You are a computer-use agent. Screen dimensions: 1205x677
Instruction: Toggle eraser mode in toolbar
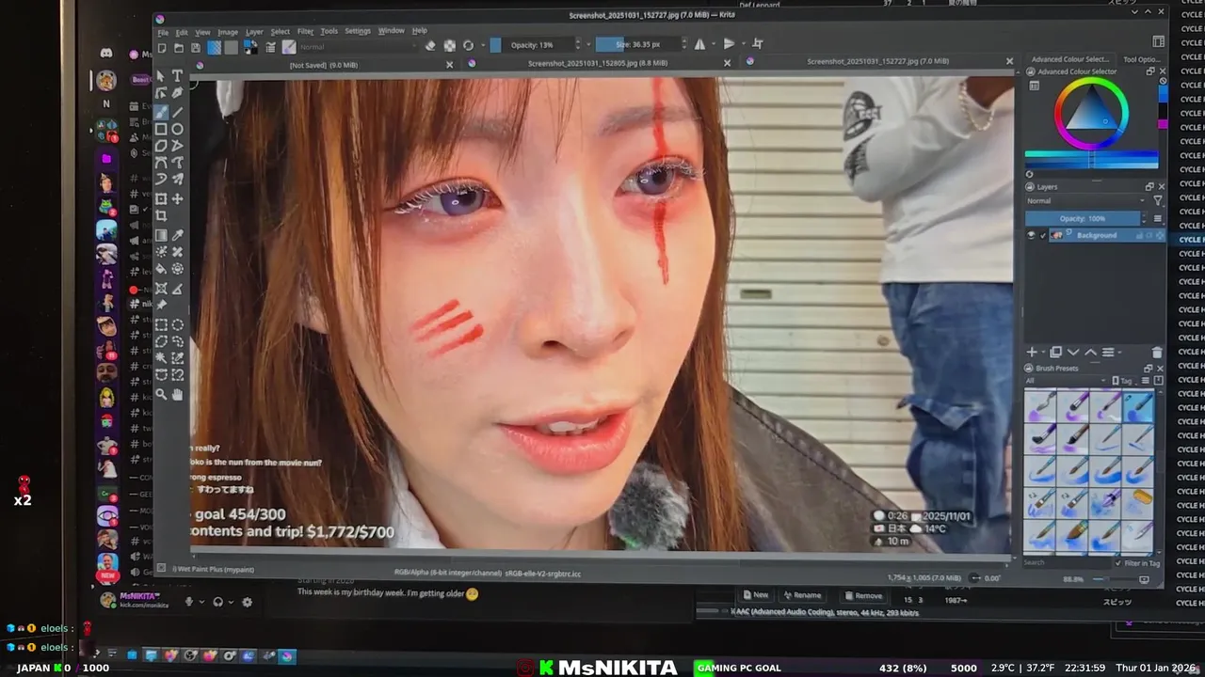pyautogui.click(x=430, y=46)
